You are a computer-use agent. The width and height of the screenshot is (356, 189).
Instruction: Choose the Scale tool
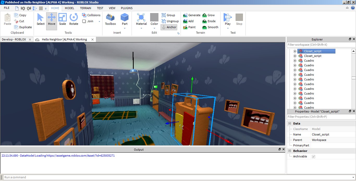[x=63, y=19]
